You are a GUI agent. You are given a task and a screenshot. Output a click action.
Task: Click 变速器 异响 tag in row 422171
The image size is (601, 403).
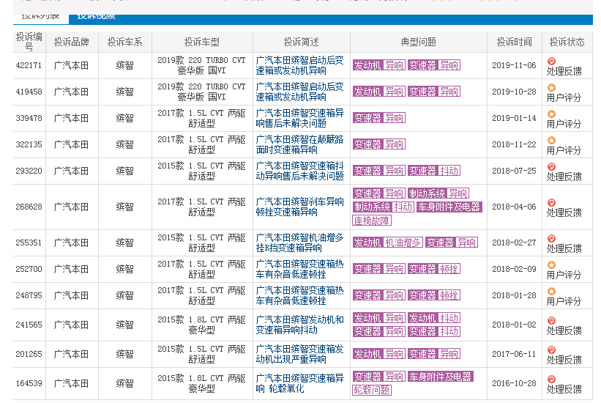(x=434, y=65)
